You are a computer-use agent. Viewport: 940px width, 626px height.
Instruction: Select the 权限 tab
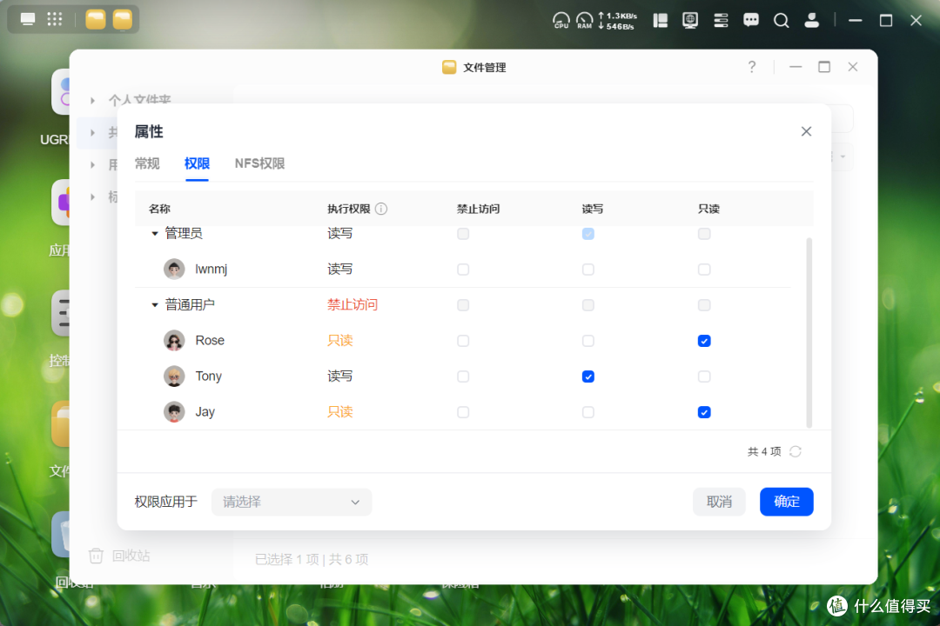[197, 163]
